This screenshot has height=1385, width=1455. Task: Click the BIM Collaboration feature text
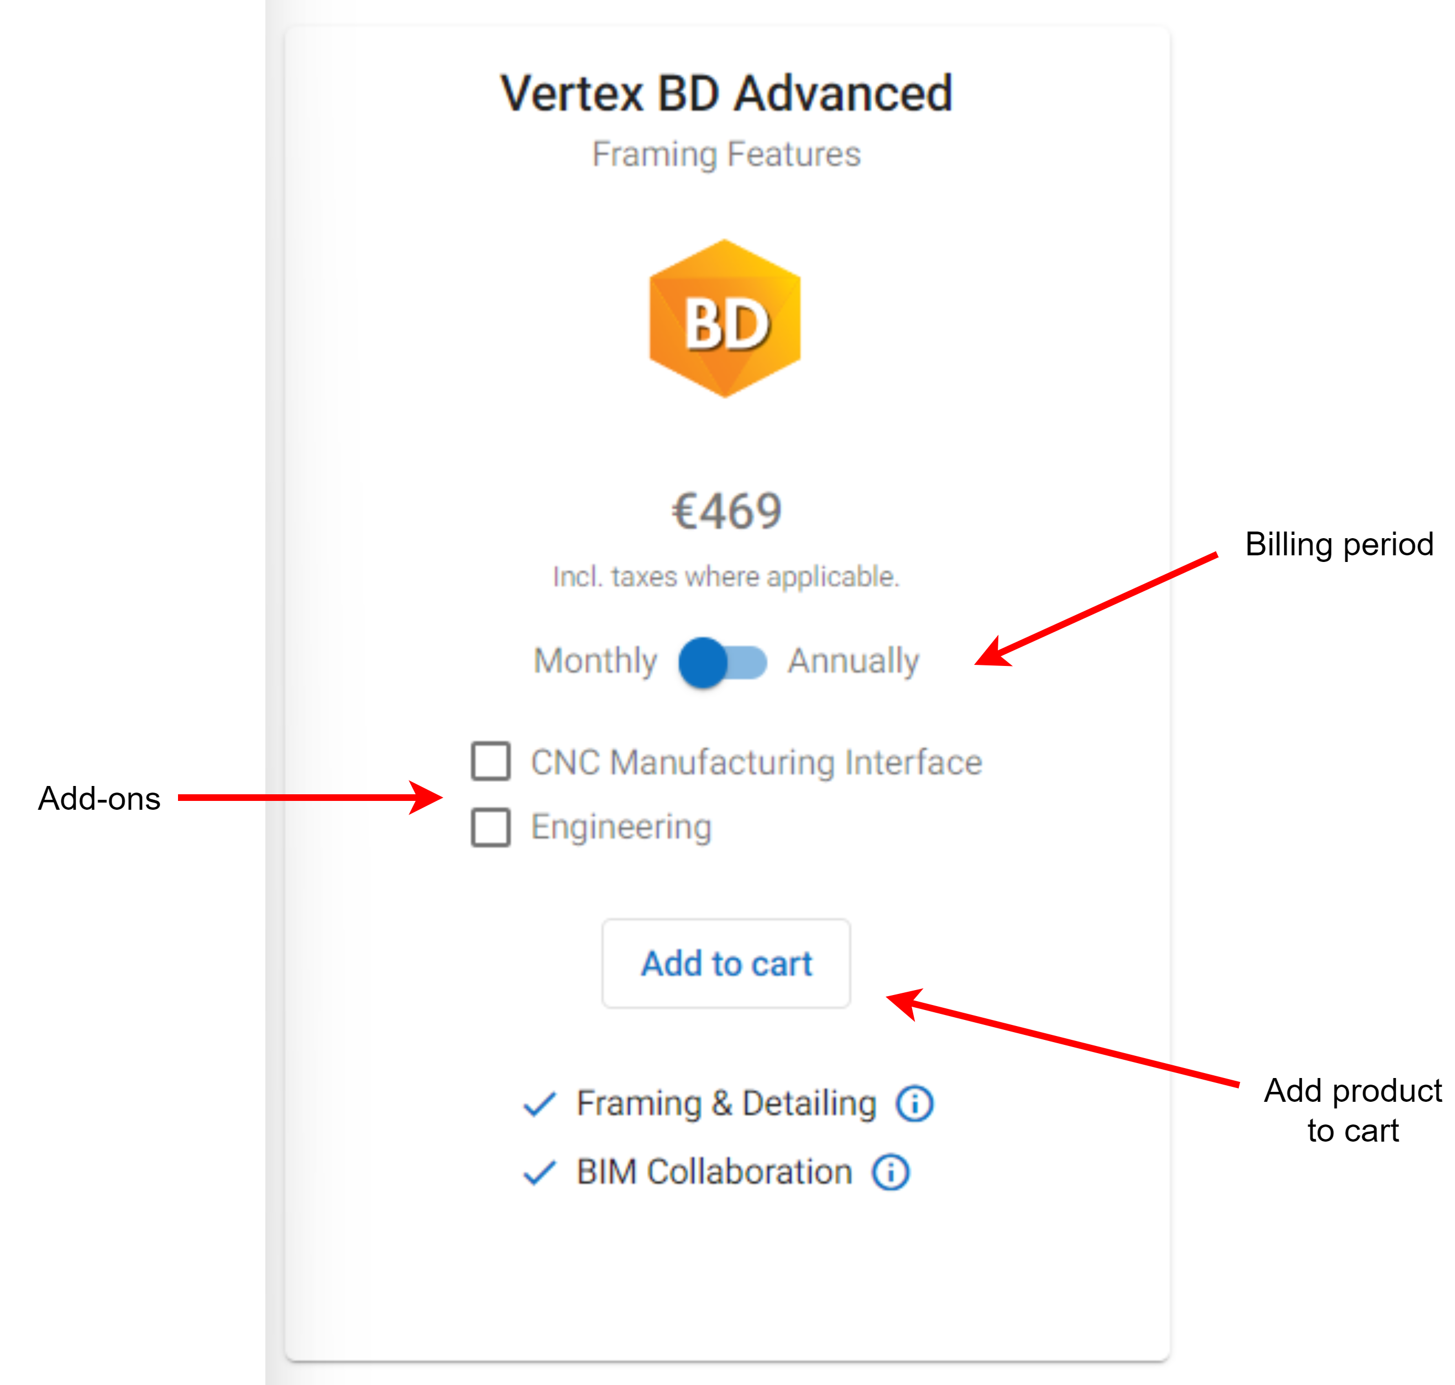click(x=714, y=1171)
